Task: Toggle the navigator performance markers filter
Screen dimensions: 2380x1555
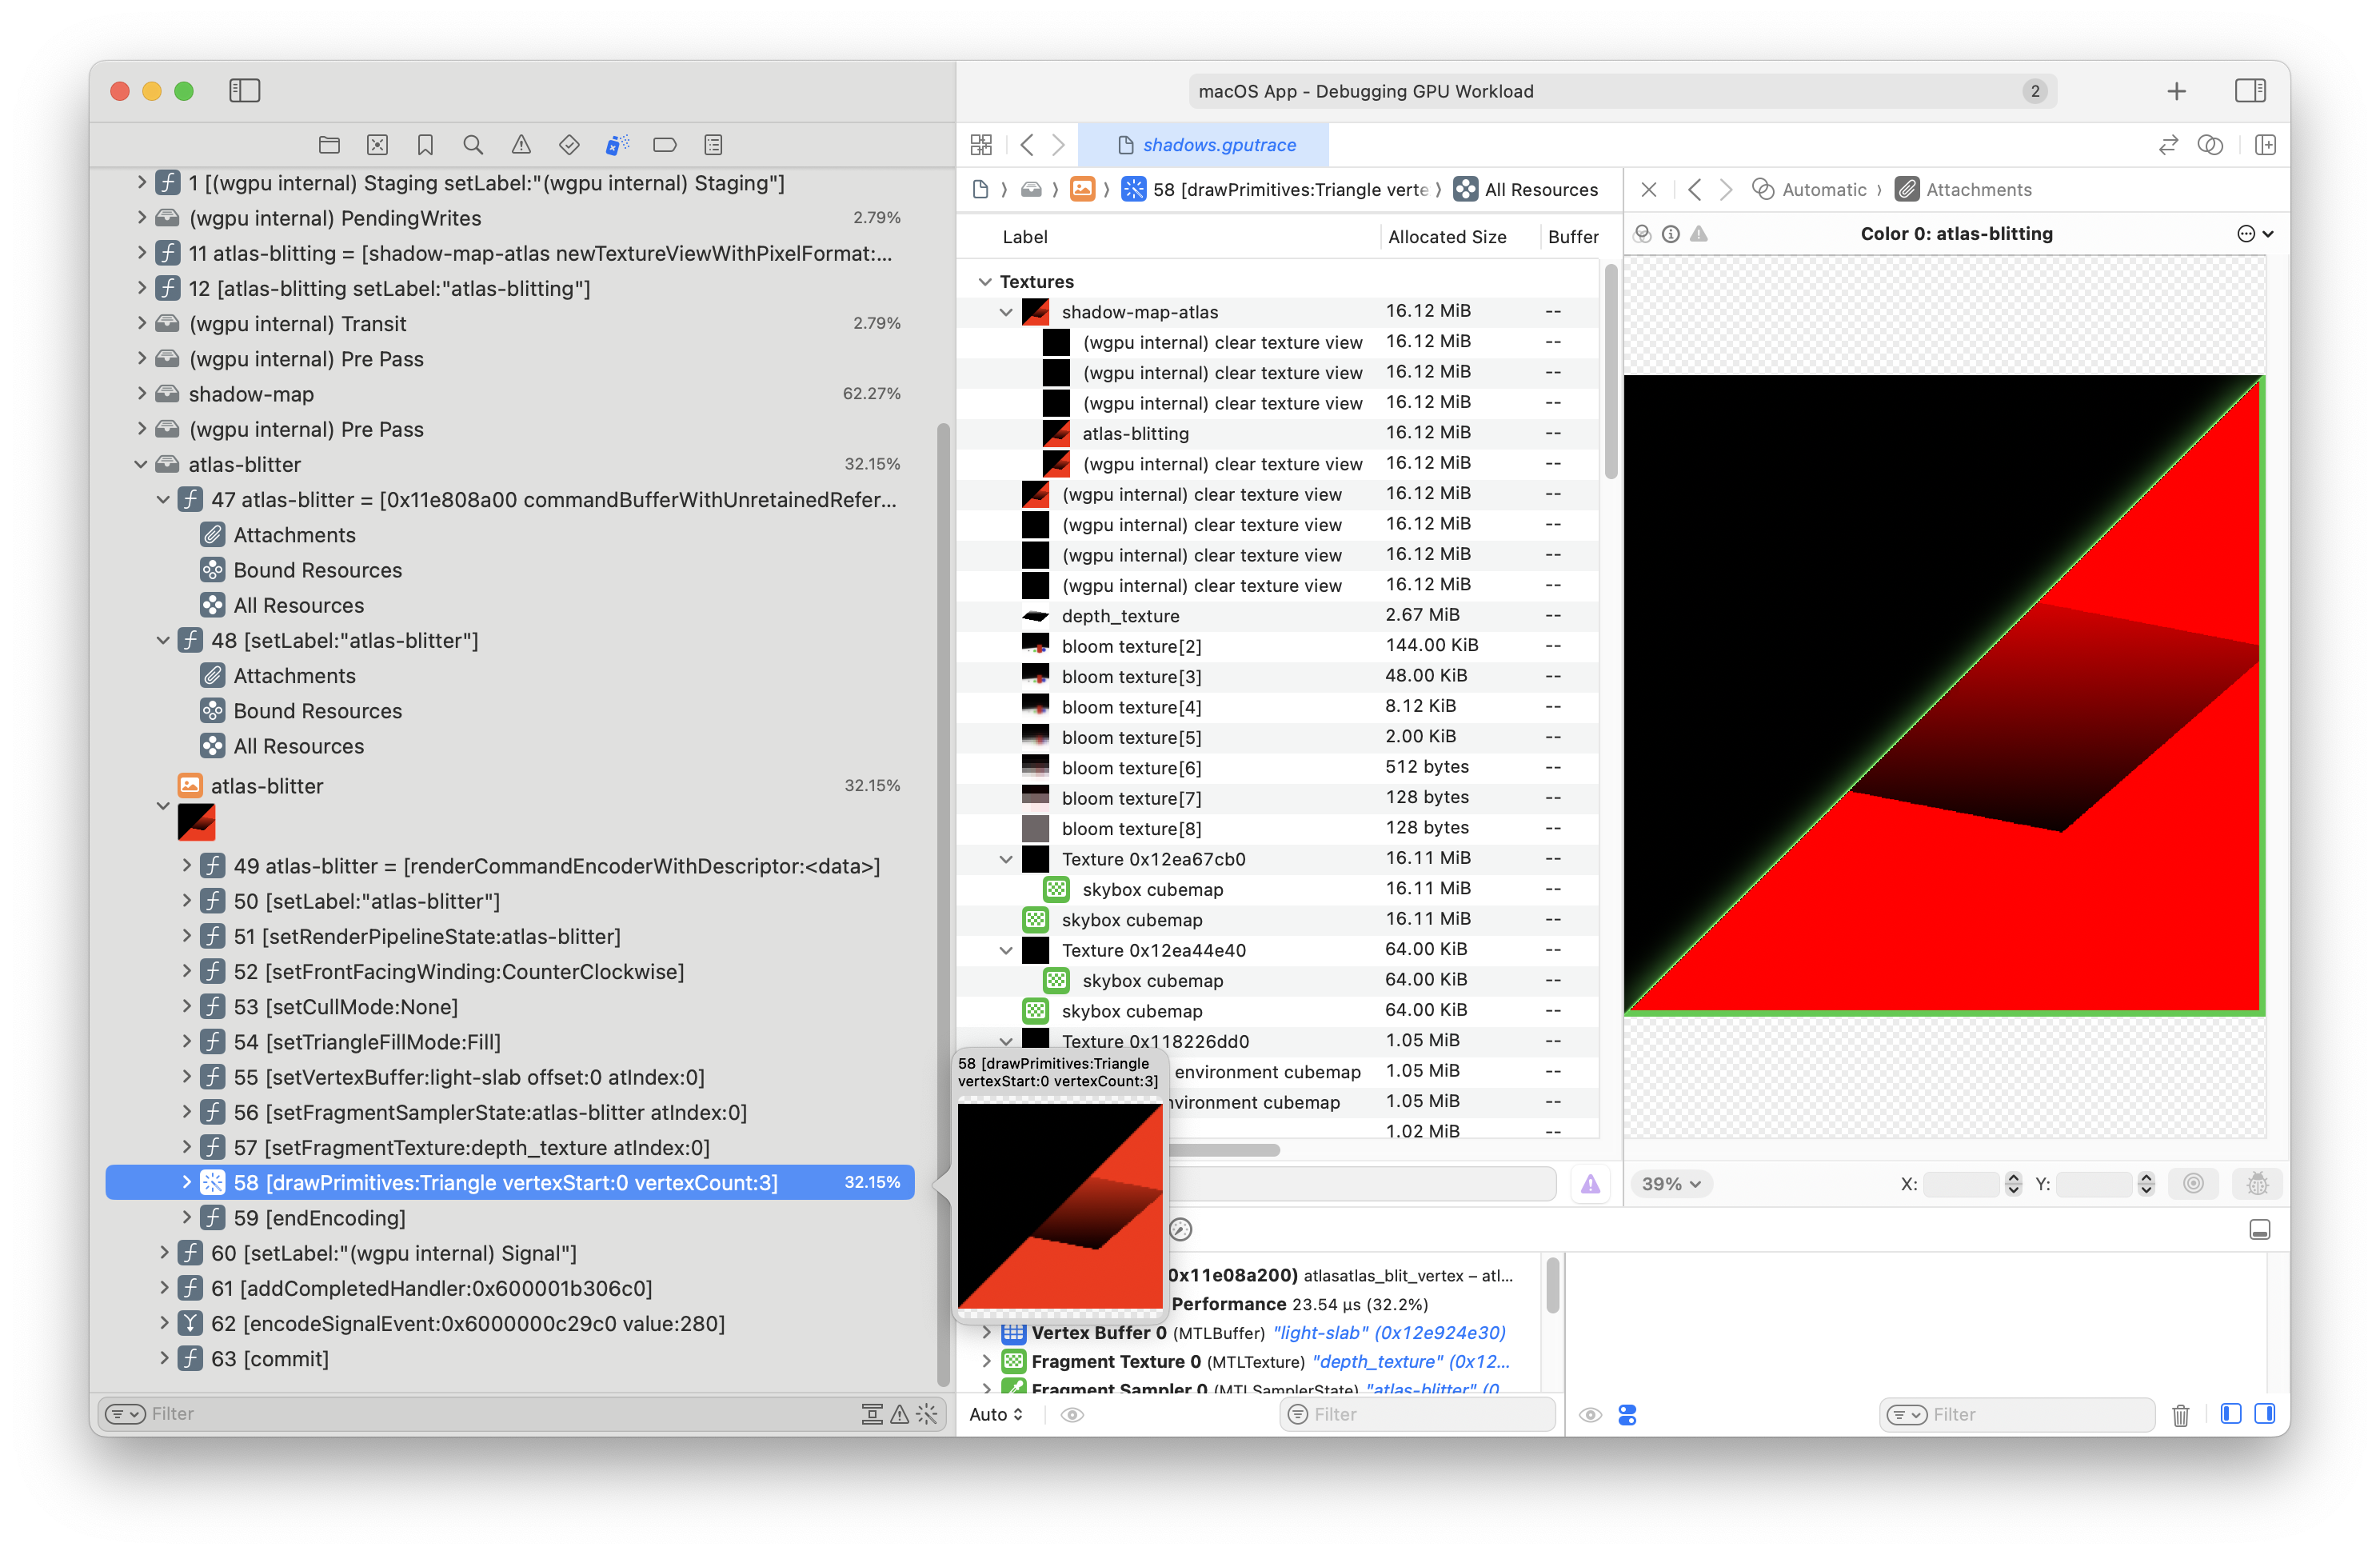Action: (872, 1414)
